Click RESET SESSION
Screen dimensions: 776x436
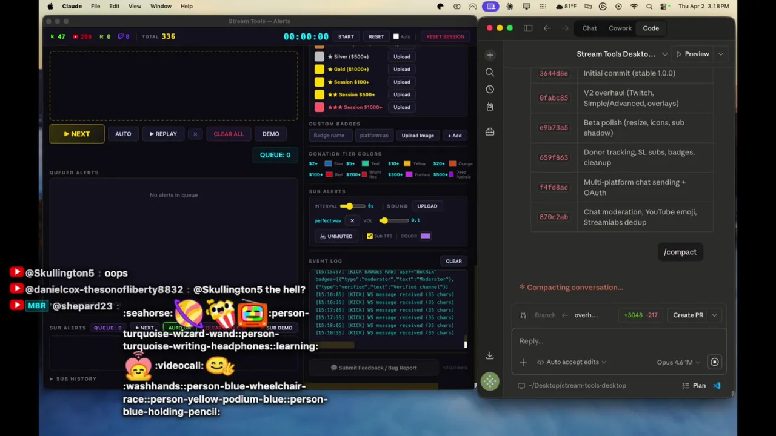pos(445,37)
